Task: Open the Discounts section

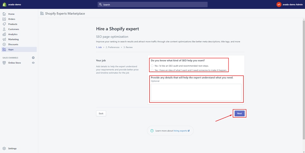Action: (13, 44)
